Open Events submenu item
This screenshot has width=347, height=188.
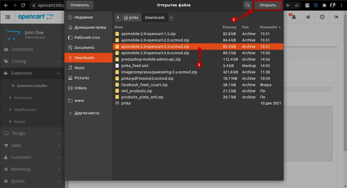point(32,122)
